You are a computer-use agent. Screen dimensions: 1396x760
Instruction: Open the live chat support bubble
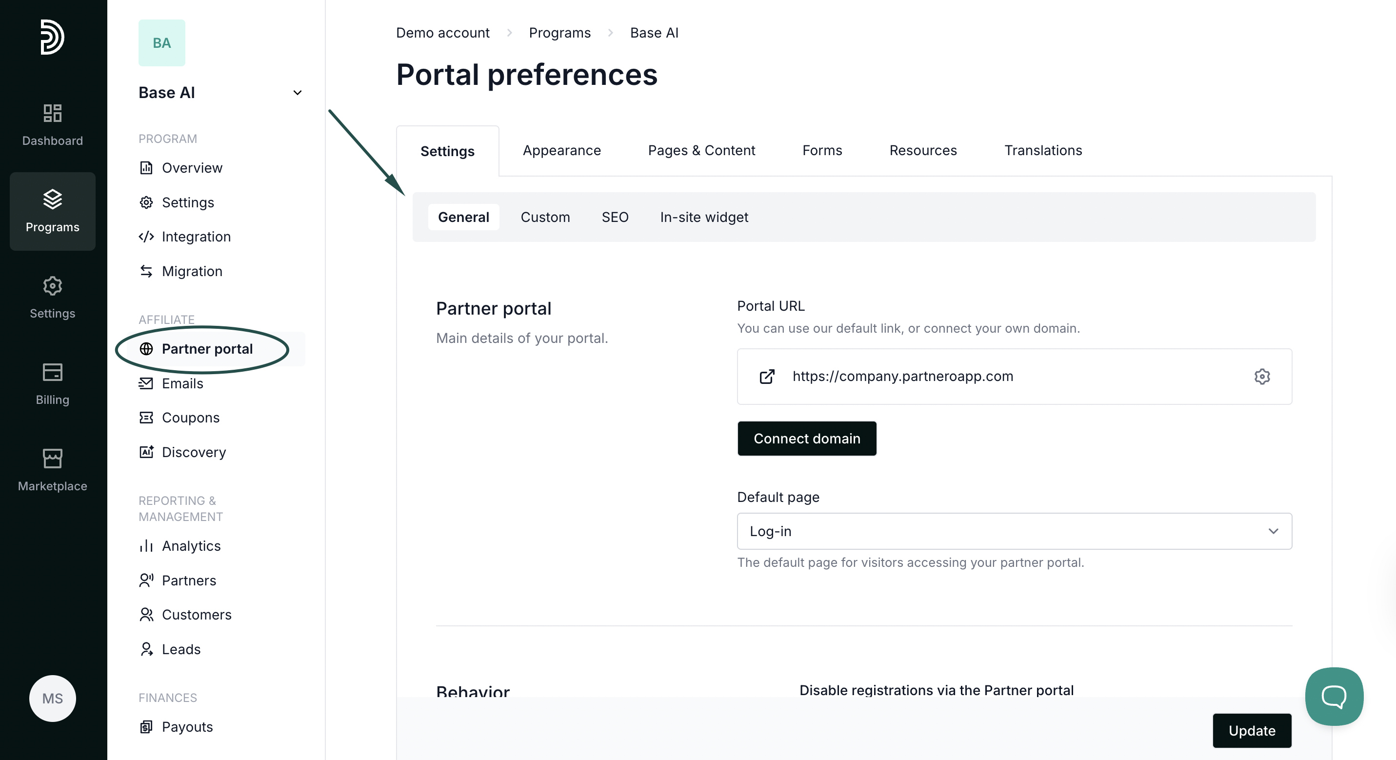click(1334, 696)
